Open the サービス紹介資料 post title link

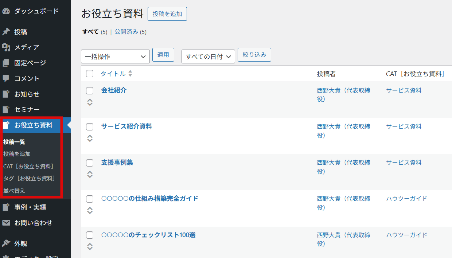tap(126, 126)
